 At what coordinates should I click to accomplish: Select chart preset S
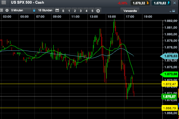point(63,11)
